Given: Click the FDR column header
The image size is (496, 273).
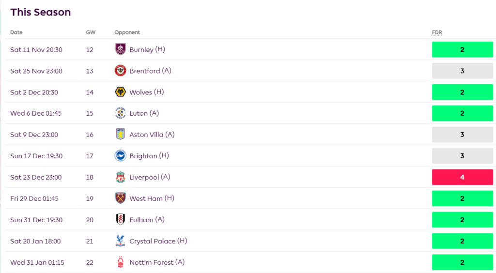Looking at the screenshot, I should (437, 32).
